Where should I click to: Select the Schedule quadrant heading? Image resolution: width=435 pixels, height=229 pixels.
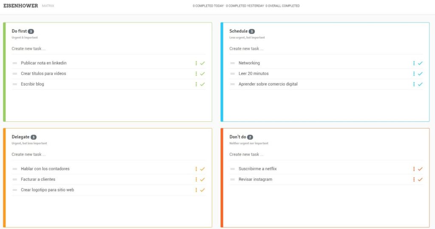click(x=238, y=31)
